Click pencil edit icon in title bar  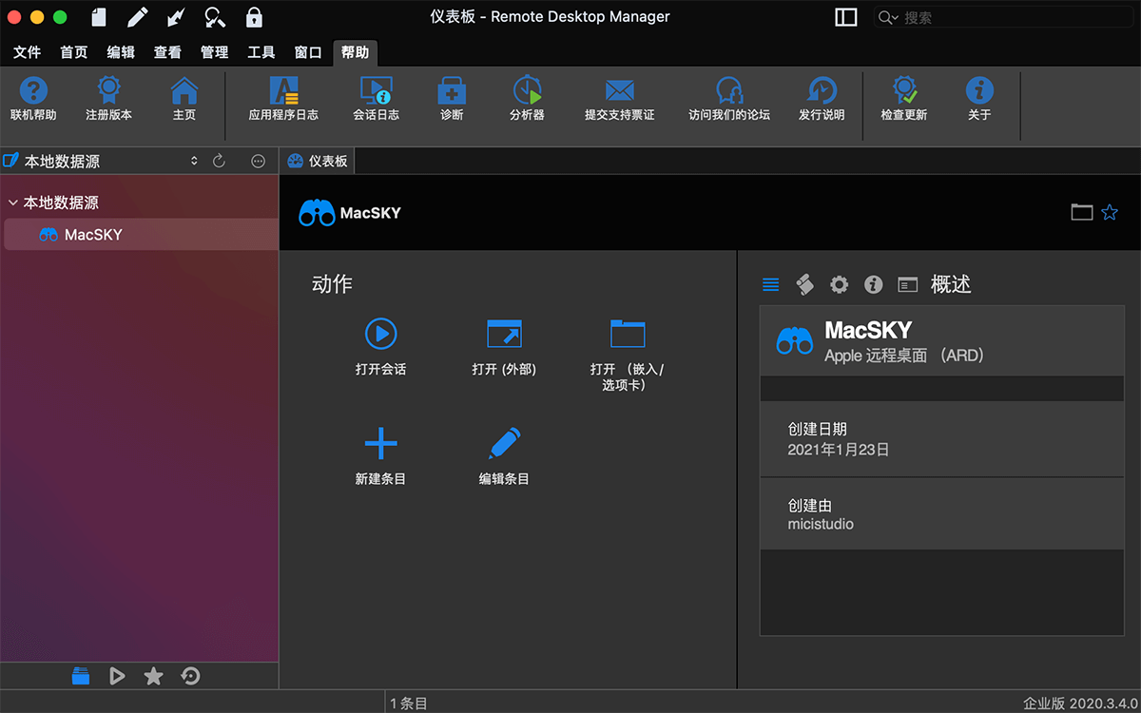click(x=138, y=17)
